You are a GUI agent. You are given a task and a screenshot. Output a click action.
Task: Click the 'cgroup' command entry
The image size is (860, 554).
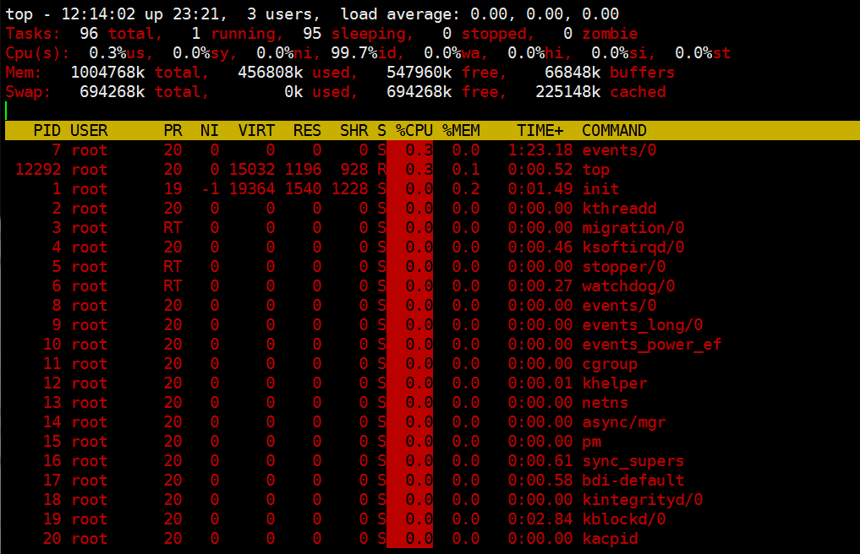pyautogui.click(x=610, y=364)
